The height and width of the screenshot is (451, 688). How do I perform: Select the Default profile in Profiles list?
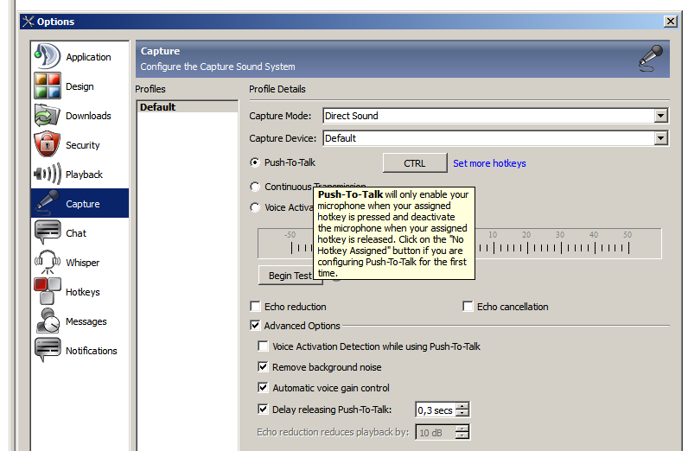click(x=188, y=107)
